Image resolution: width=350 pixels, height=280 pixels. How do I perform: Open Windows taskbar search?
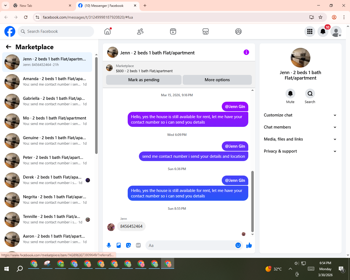20,269
